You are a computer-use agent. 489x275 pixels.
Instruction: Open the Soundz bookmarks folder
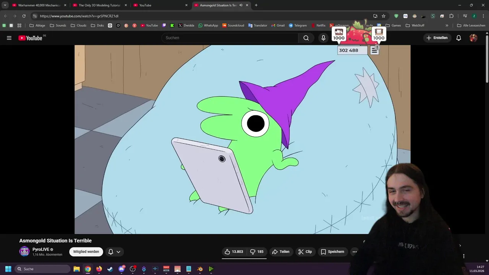tap(58, 26)
